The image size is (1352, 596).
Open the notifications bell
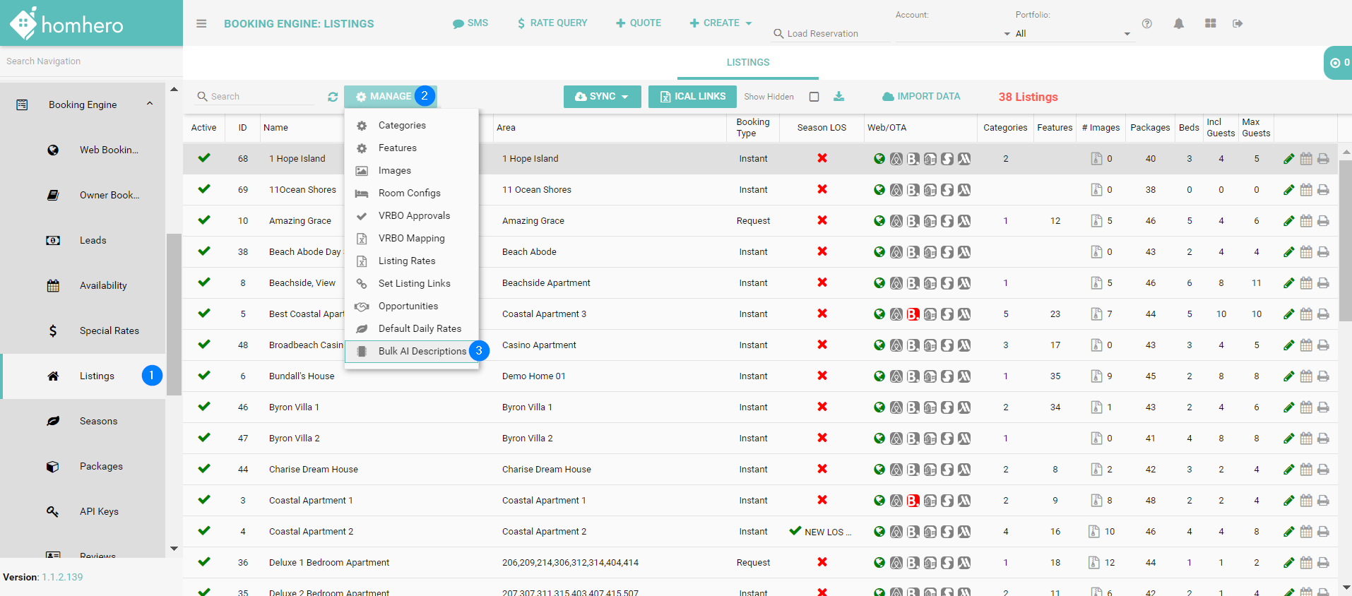click(1179, 23)
